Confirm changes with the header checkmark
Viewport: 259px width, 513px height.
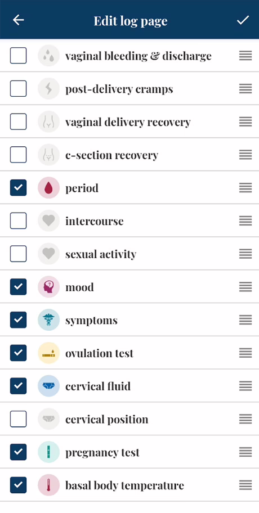tap(243, 20)
